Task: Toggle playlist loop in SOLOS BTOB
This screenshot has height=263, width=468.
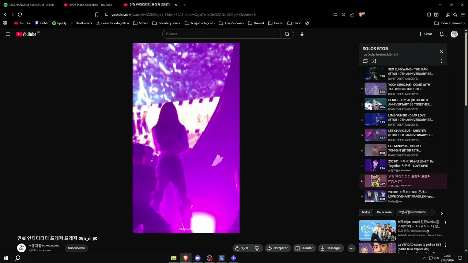Action: click(x=365, y=61)
